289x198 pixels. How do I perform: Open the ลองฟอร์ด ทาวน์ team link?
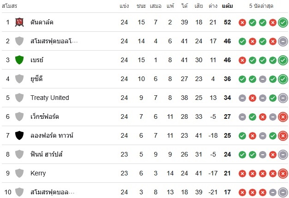pos(52,135)
